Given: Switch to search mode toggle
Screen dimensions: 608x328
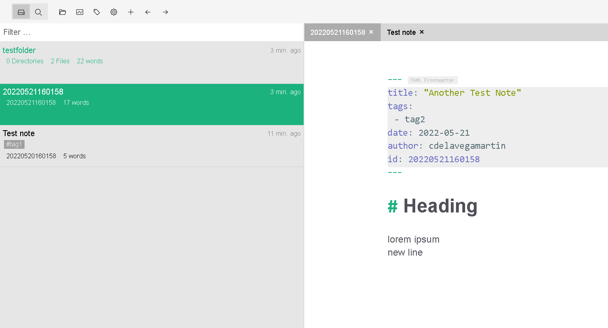Looking at the screenshot, I should [x=38, y=12].
